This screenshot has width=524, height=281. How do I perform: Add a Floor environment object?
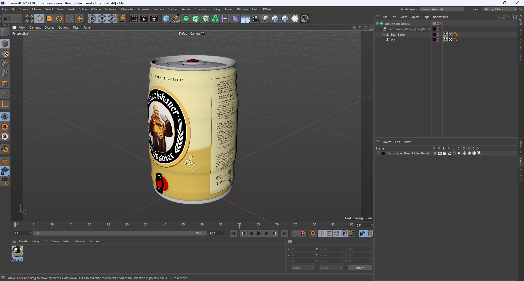[245, 19]
